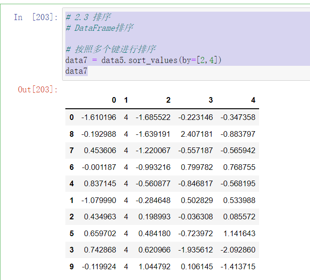
Task: Click the cell value 0.502829
Action: point(197,200)
